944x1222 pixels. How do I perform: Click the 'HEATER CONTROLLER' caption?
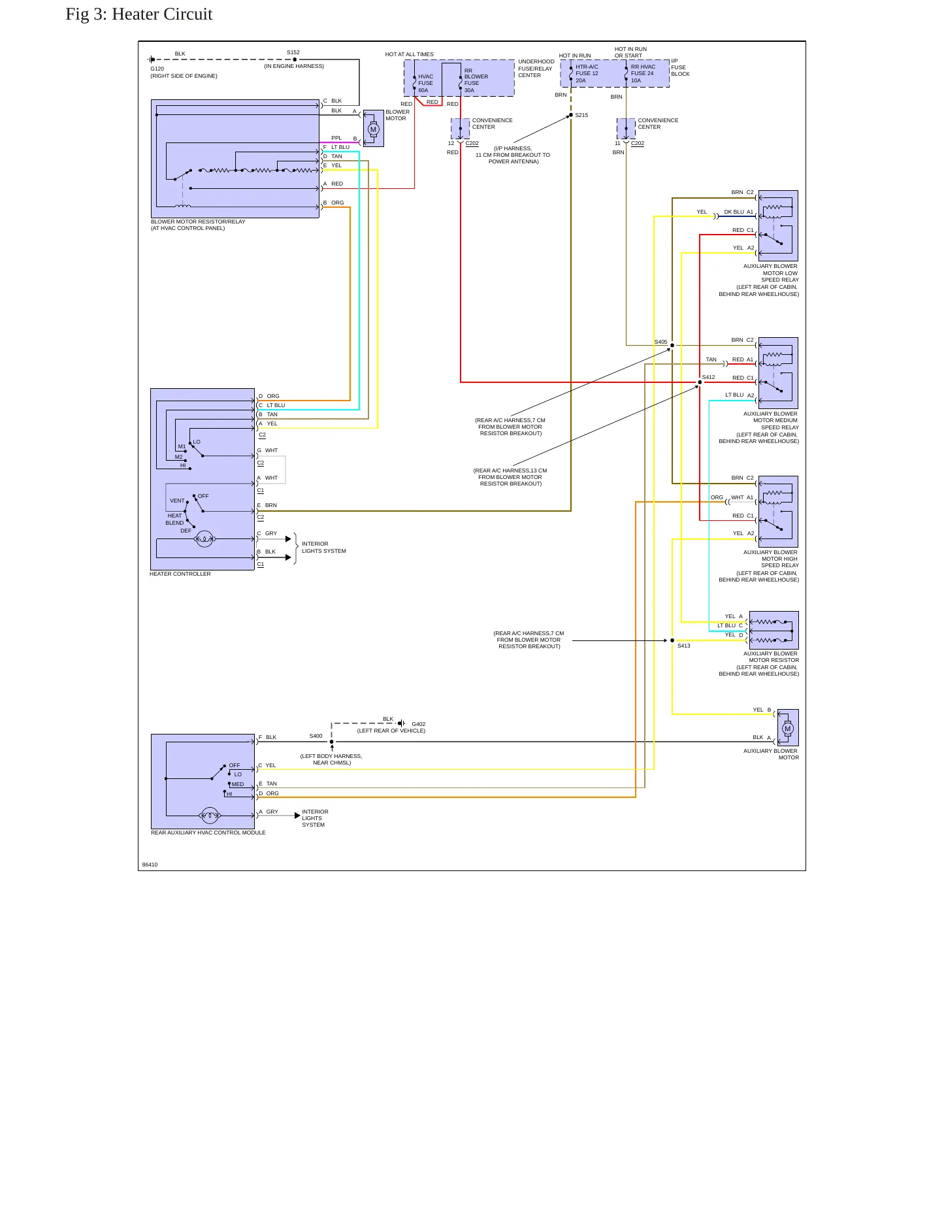[x=180, y=574]
